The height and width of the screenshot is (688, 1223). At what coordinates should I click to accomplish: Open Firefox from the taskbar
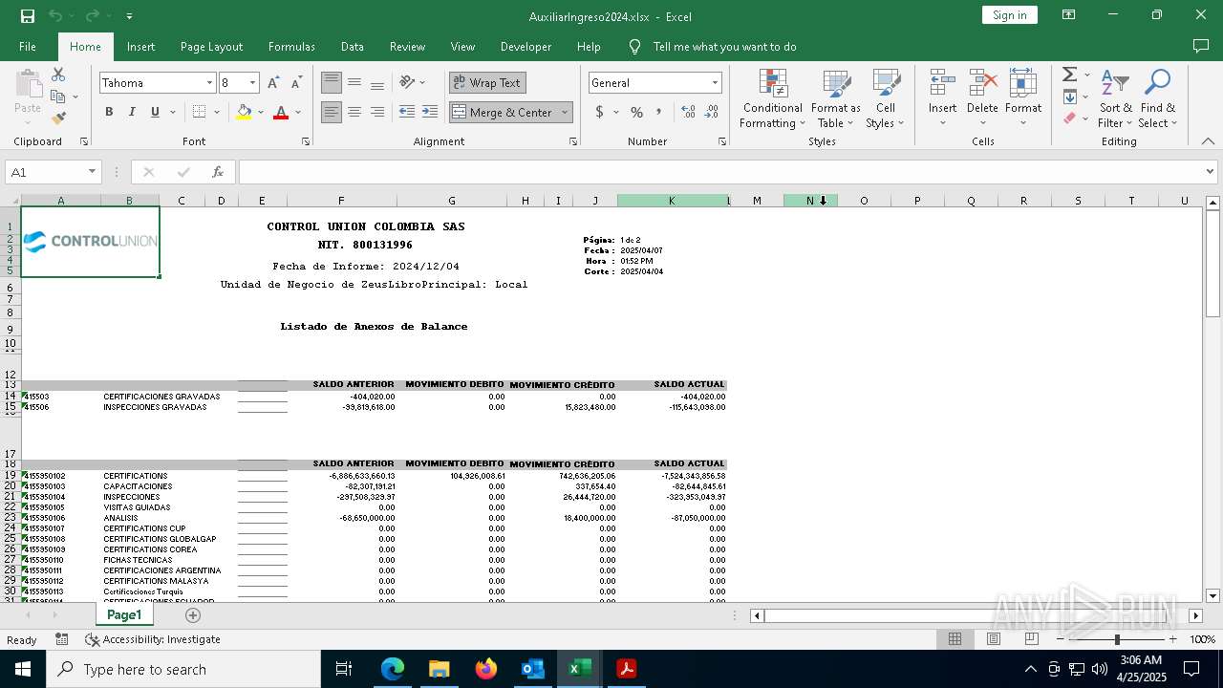486,669
